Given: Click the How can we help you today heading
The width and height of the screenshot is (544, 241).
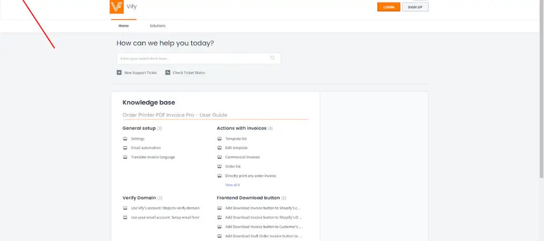Looking at the screenshot, I should coord(165,43).
